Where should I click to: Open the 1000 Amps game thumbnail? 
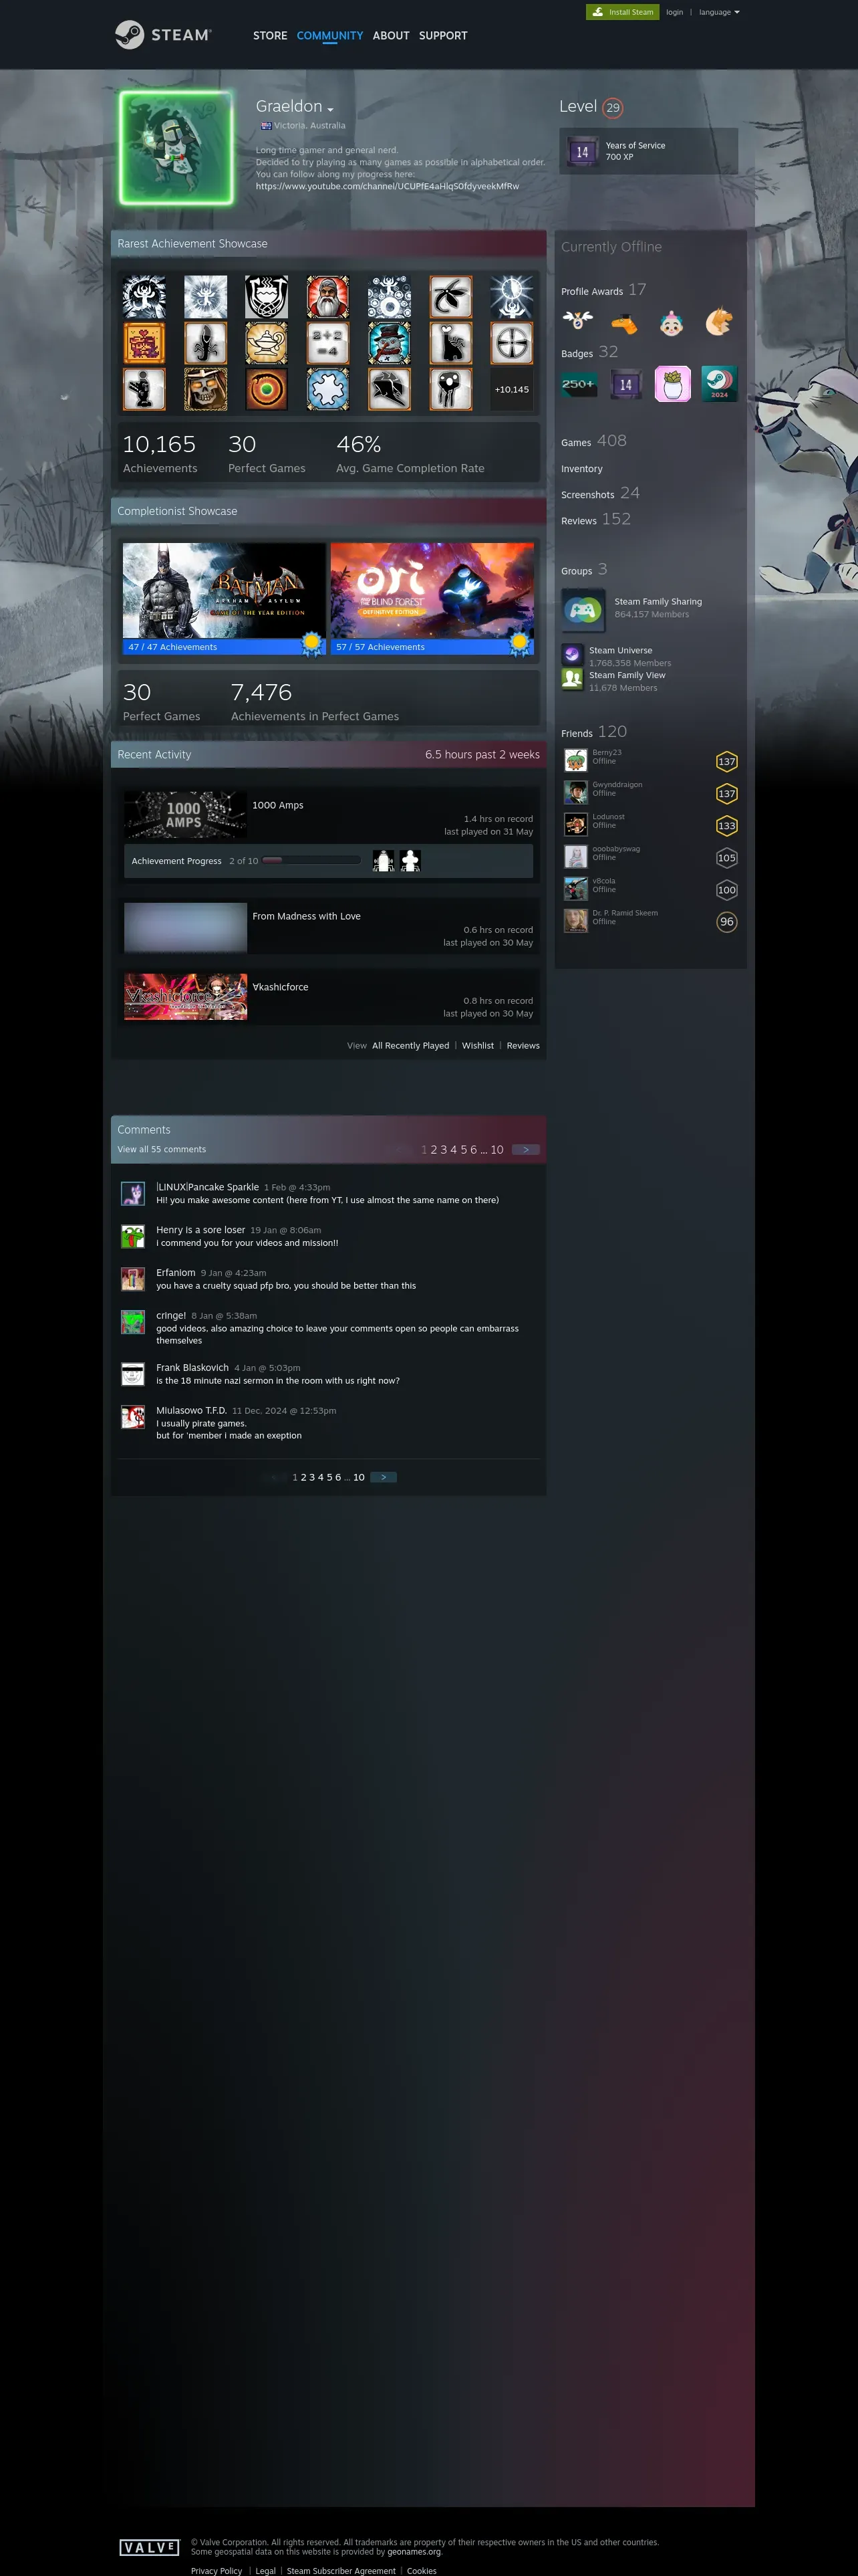point(185,815)
